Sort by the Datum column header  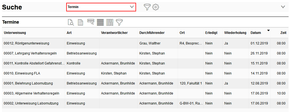coord(256,33)
